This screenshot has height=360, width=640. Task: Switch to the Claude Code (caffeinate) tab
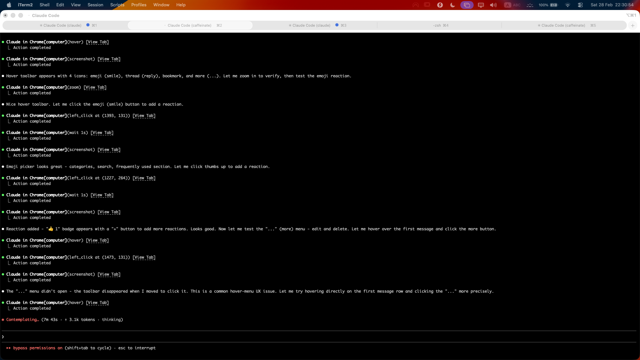point(190,25)
